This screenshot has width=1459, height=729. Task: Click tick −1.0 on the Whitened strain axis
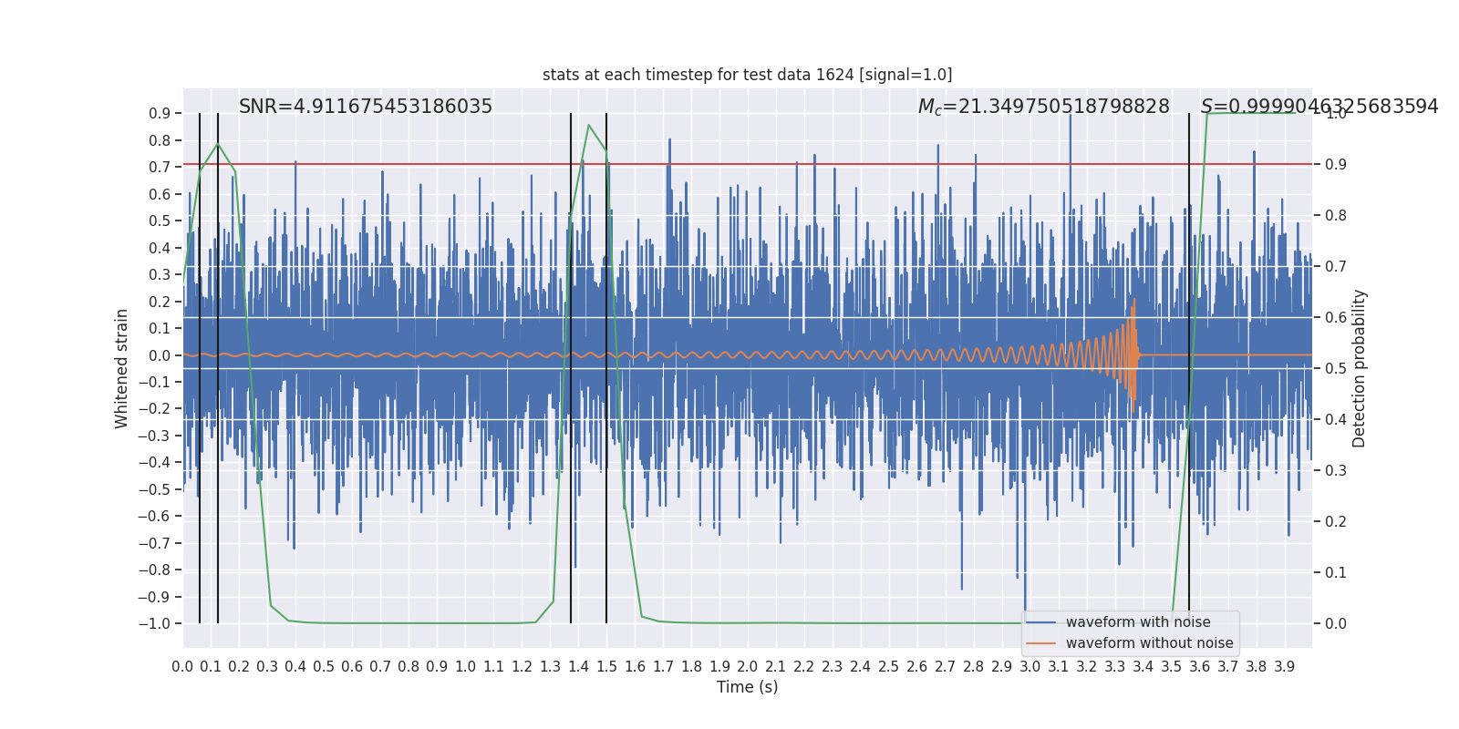coord(154,623)
